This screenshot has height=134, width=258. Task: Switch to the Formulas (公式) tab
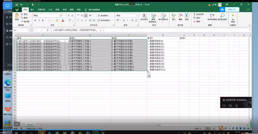click(x=50, y=10)
